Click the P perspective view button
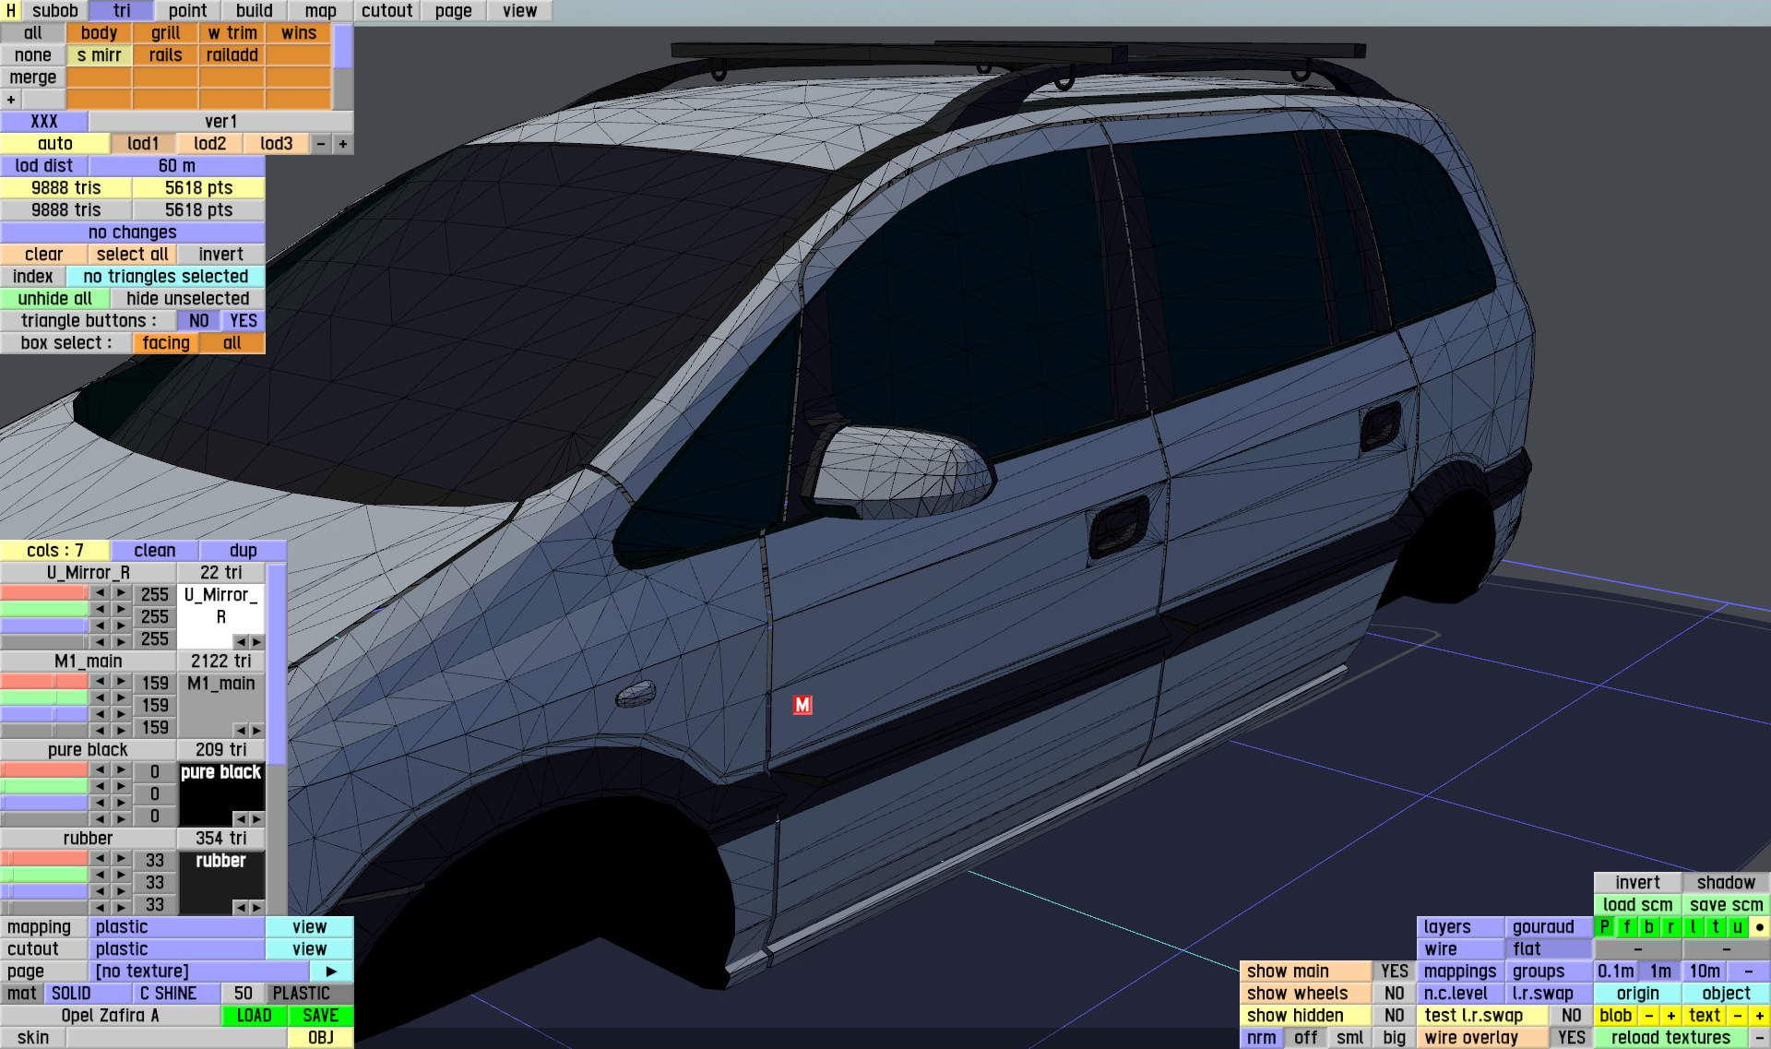The height and width of the screenshot is (1049, 1771). 1605,927
